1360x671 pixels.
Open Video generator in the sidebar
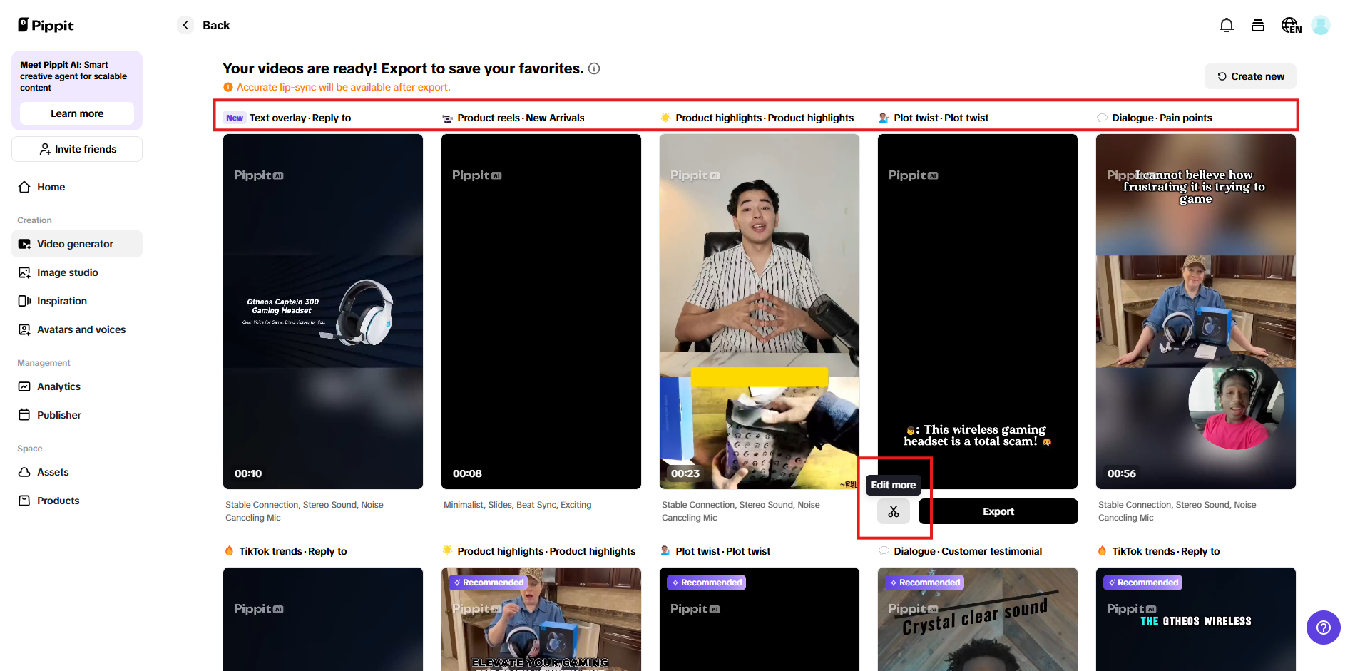[77, 244]
